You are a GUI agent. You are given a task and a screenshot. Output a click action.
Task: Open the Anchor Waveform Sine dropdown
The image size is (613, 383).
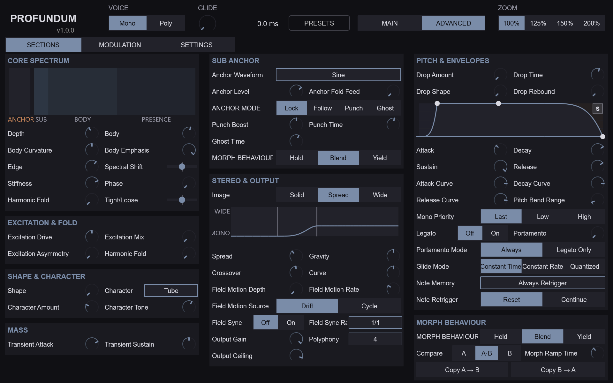coord(338,75)
